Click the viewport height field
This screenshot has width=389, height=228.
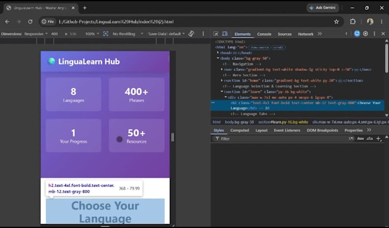tap(73, 34)
